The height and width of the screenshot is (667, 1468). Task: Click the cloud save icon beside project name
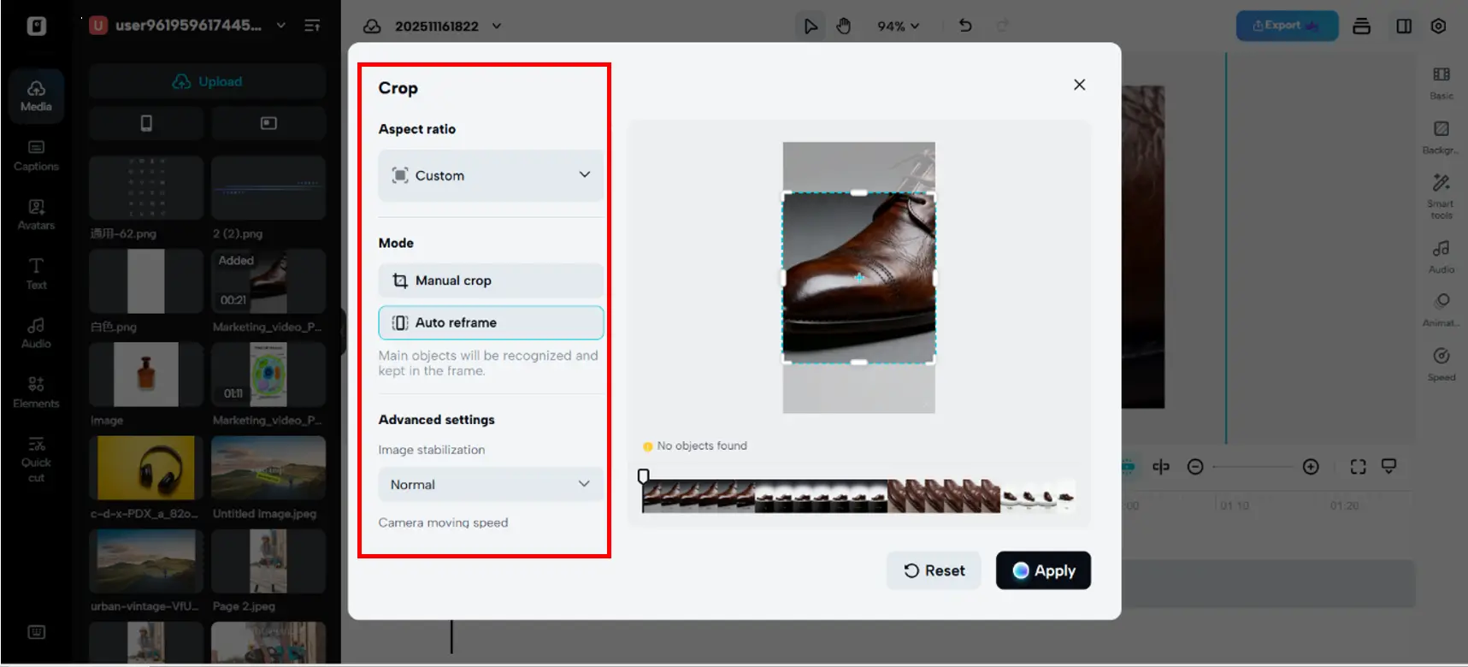pos(372,26)
